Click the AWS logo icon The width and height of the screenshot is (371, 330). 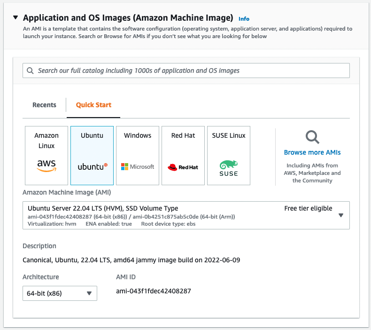pyautogui.click(x=46, y=165)
